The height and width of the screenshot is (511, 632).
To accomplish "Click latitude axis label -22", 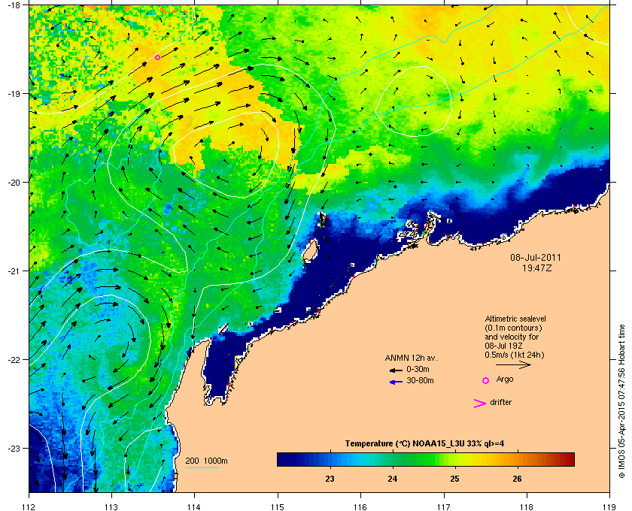I will [x=14, y=359].
